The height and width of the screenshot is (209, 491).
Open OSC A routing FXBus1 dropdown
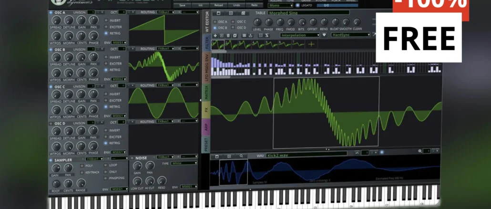click(x=165, y=12)
